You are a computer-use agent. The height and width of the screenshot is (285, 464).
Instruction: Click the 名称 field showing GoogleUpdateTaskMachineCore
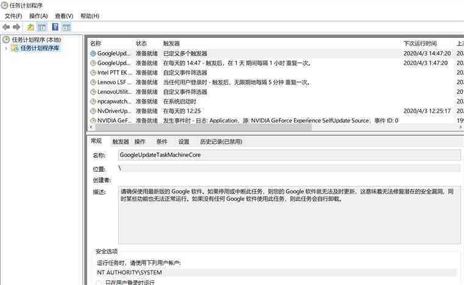[290, 155]
